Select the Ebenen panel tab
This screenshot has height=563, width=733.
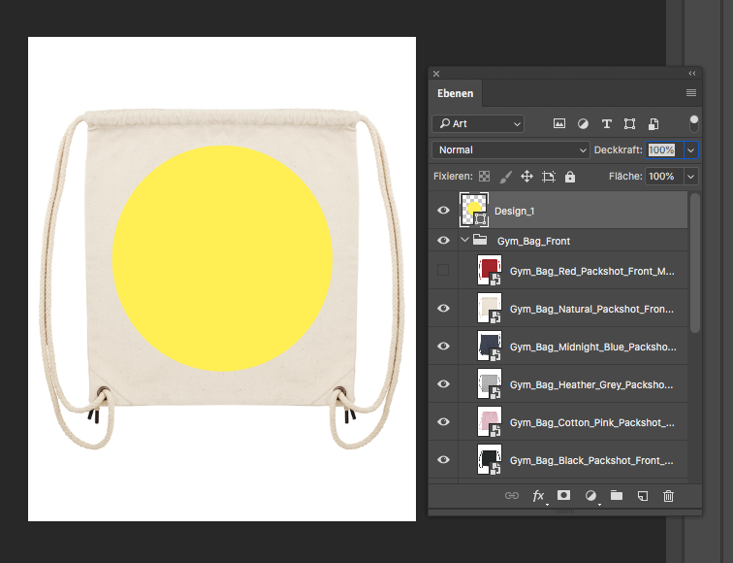456,93
